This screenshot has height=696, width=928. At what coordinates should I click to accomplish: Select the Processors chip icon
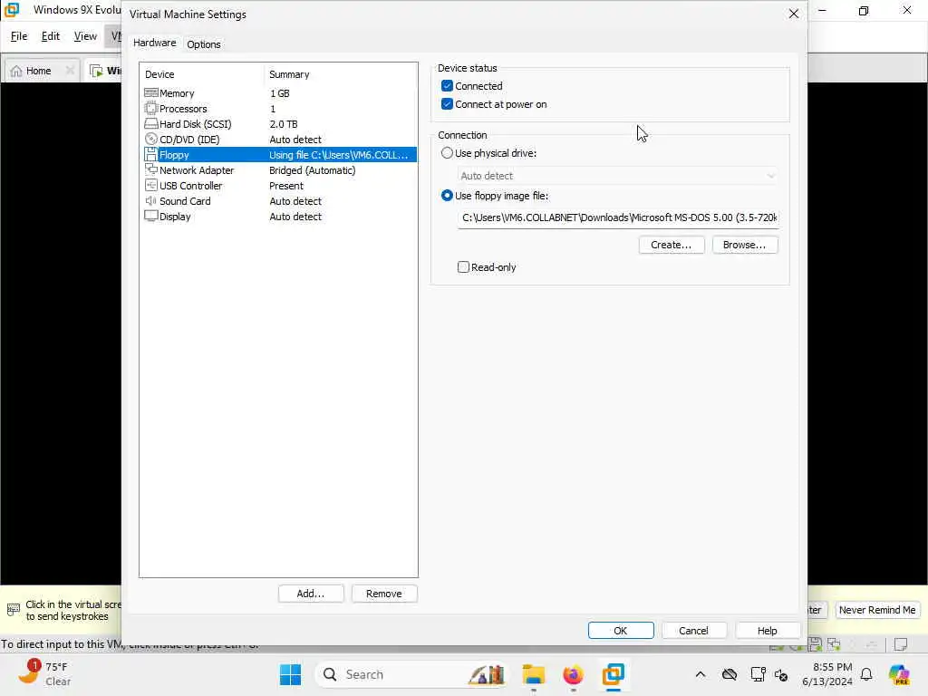click(x=151, y=109)
